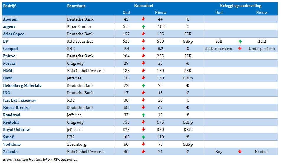Click the Sell recommendation for BP
Screen dimensions: 281x164
tap(218, 41)
